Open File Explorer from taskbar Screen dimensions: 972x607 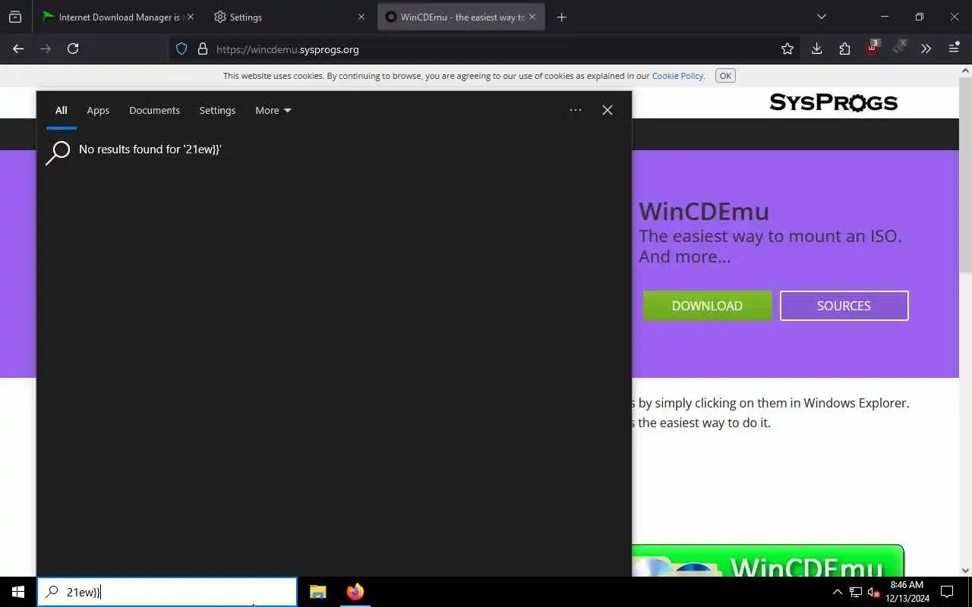click(x=318, y=592)
